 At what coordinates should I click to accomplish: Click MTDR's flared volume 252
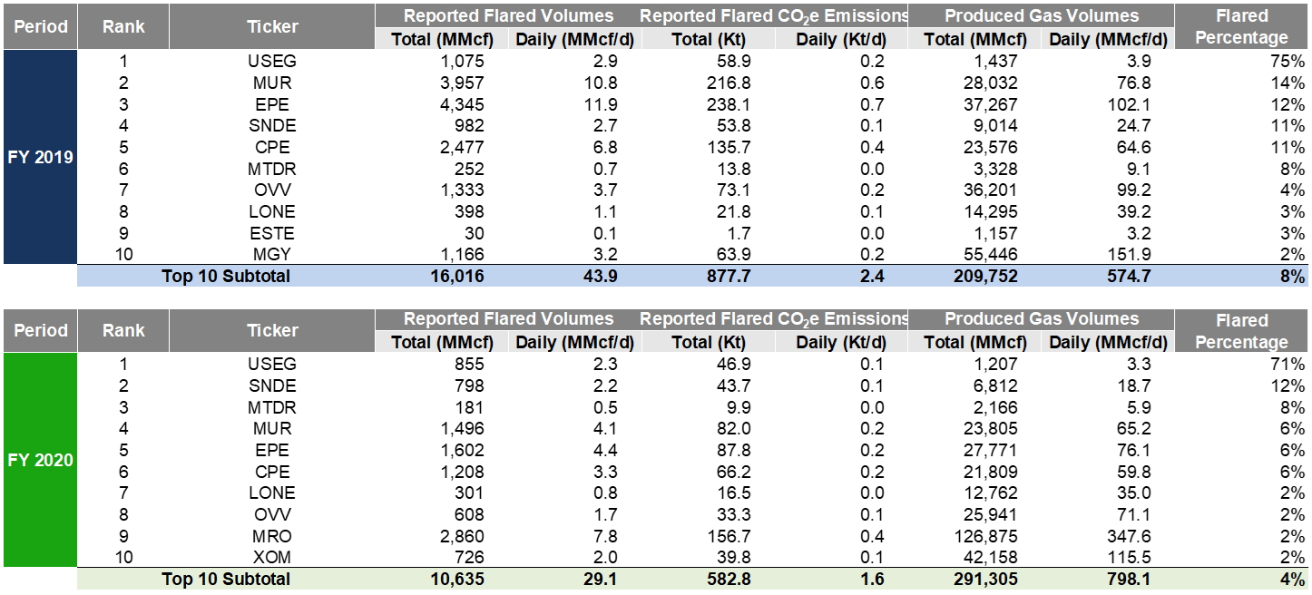point(470,169)
